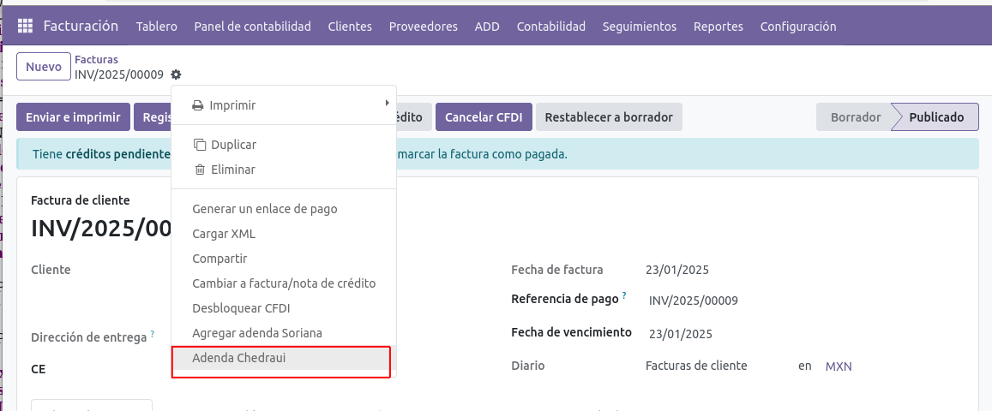Screen dimensions: 992x411
Task: Open the apps grid menu icon
Action: click(25, 27)
